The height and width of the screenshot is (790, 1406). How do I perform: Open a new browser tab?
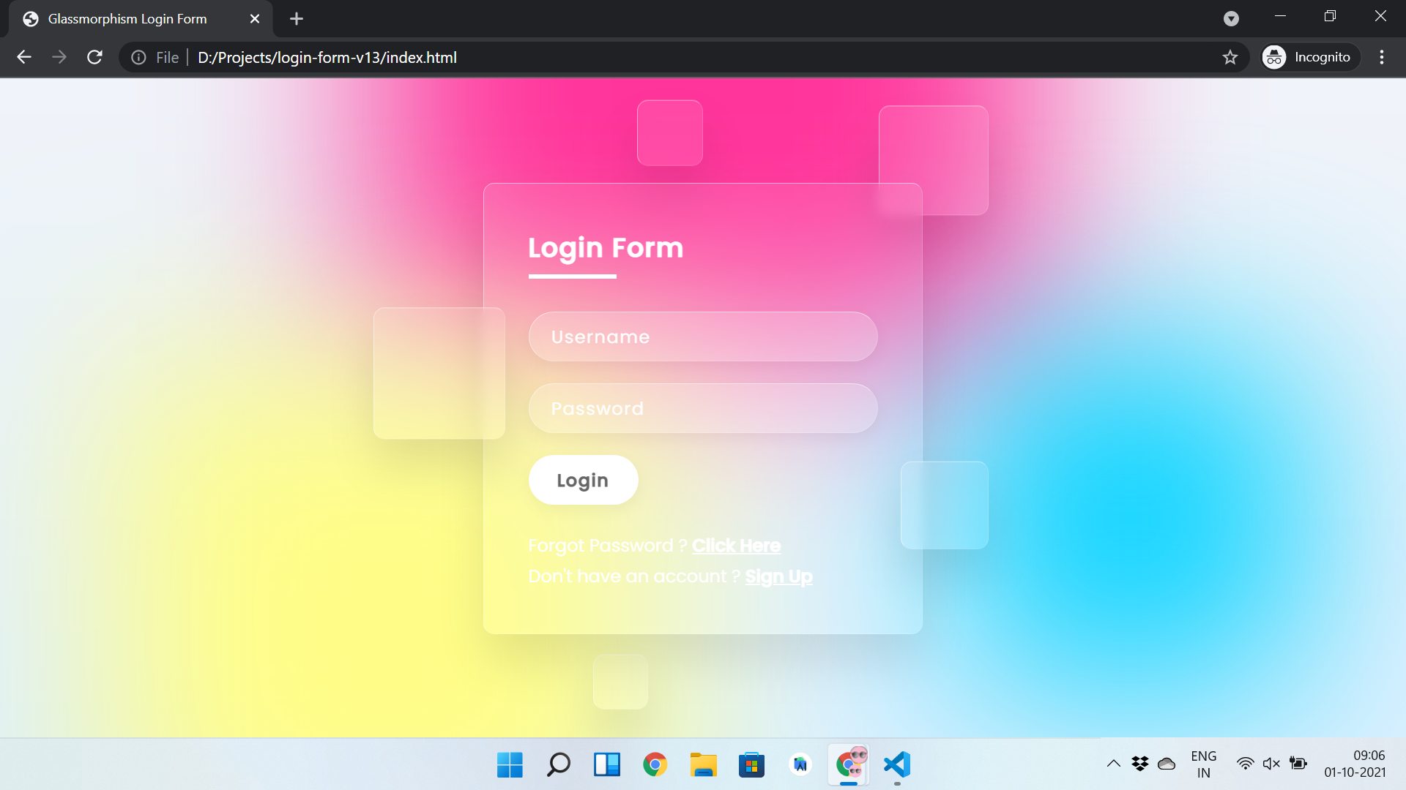pos(296,19)
